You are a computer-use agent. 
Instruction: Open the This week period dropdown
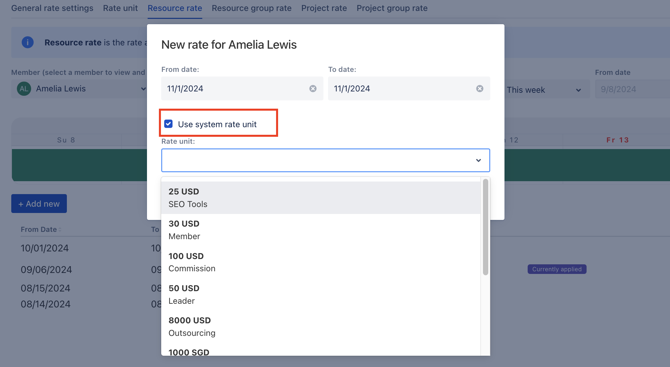coord(578,90)
